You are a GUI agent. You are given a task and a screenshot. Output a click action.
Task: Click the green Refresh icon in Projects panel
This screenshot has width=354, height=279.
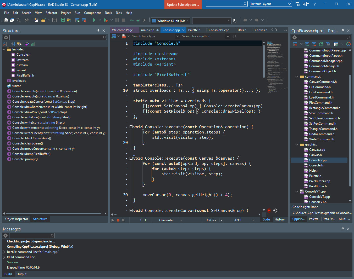[321, 44]
